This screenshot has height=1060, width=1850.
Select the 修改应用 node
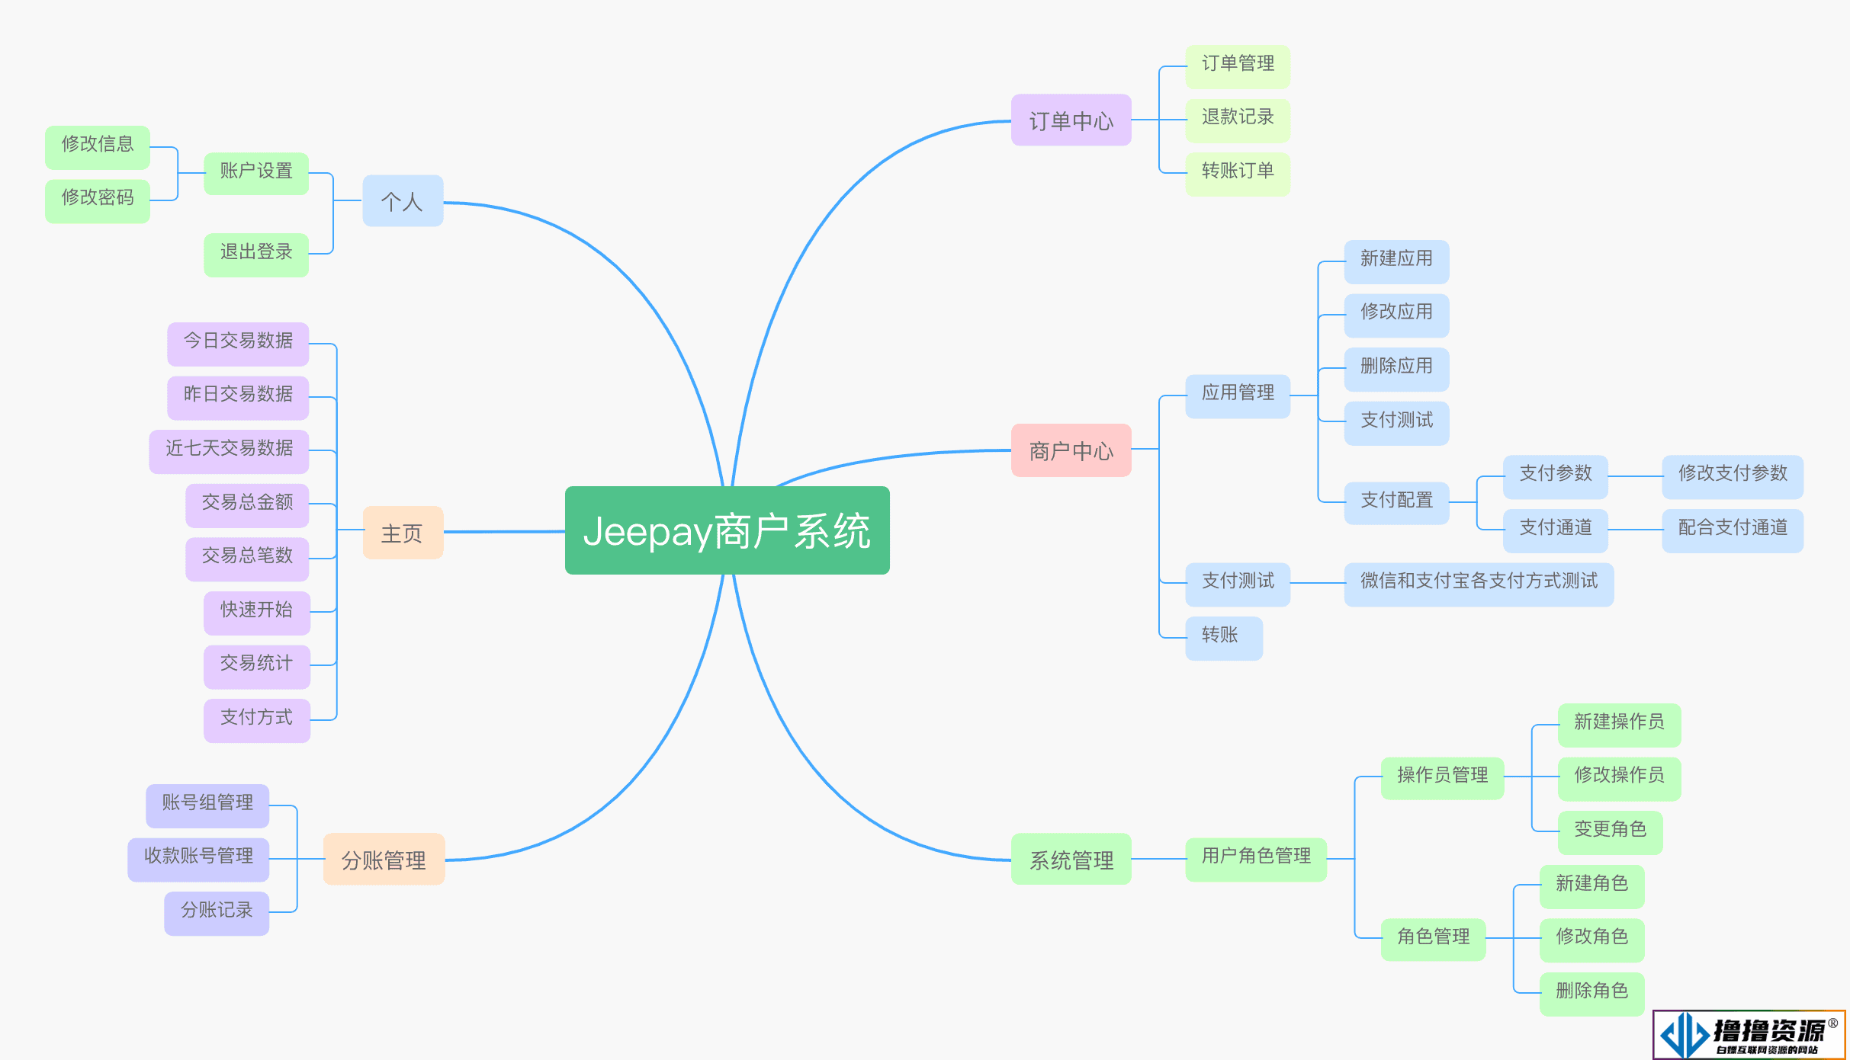click(1396, 315)
